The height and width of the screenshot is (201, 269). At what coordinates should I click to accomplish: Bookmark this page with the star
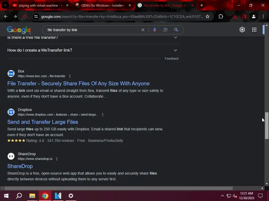coord(208,16)
